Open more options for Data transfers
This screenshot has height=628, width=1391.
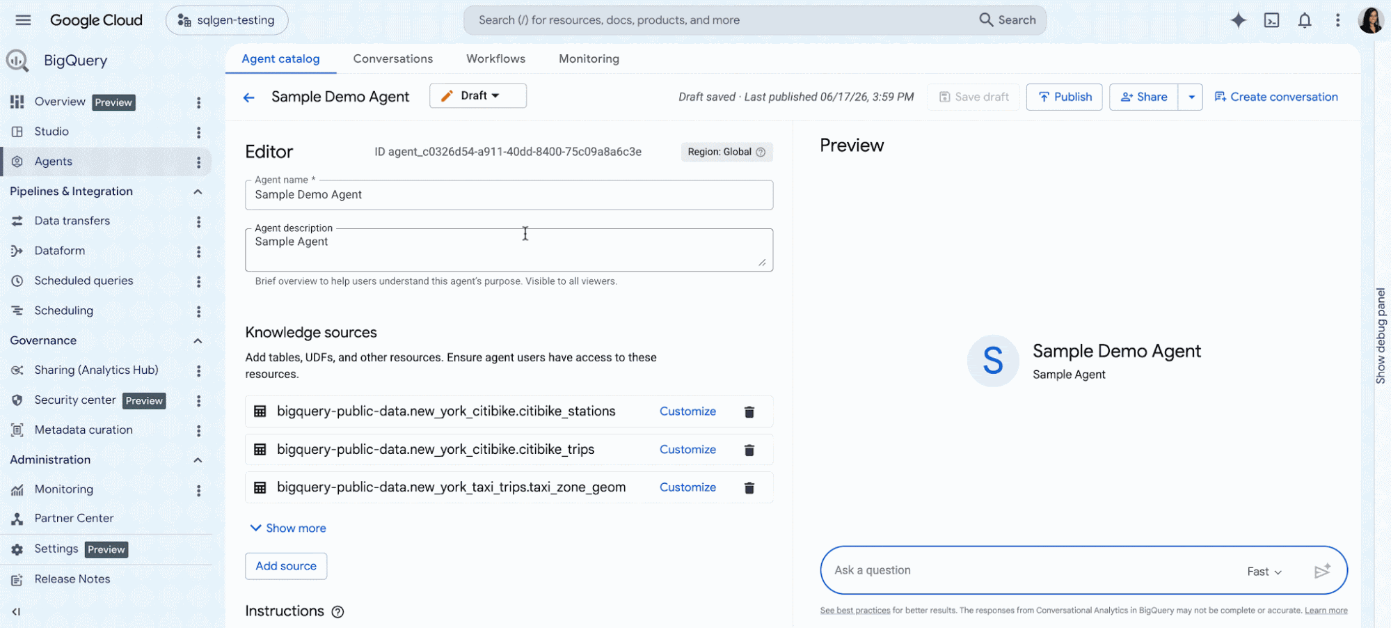point(198,221)
